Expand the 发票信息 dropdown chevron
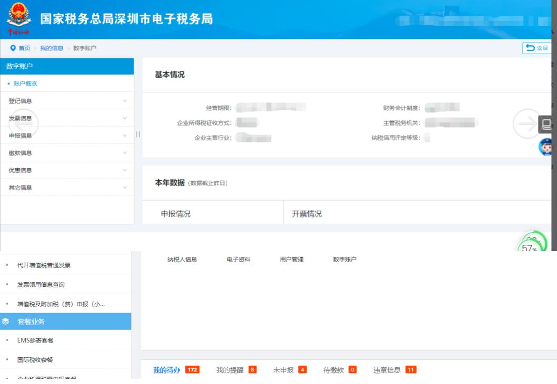557x384 pixels. (125, 118)
